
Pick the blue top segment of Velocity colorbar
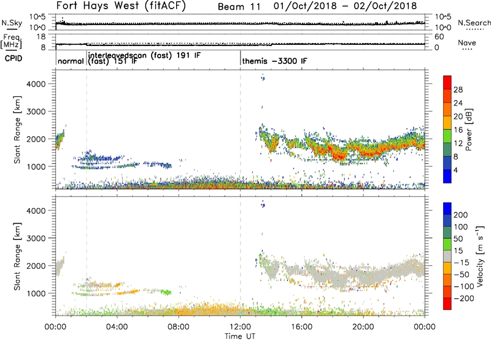(x=447, y=209)
